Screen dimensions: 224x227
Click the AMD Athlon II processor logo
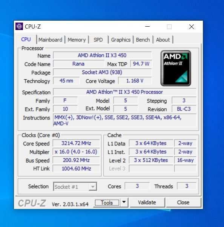pyautogui.click(x=176, y=68)
